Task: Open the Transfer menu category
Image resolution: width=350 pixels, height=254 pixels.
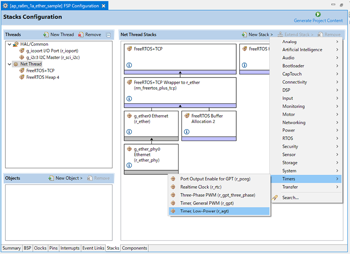Action: tap(306, 187)
